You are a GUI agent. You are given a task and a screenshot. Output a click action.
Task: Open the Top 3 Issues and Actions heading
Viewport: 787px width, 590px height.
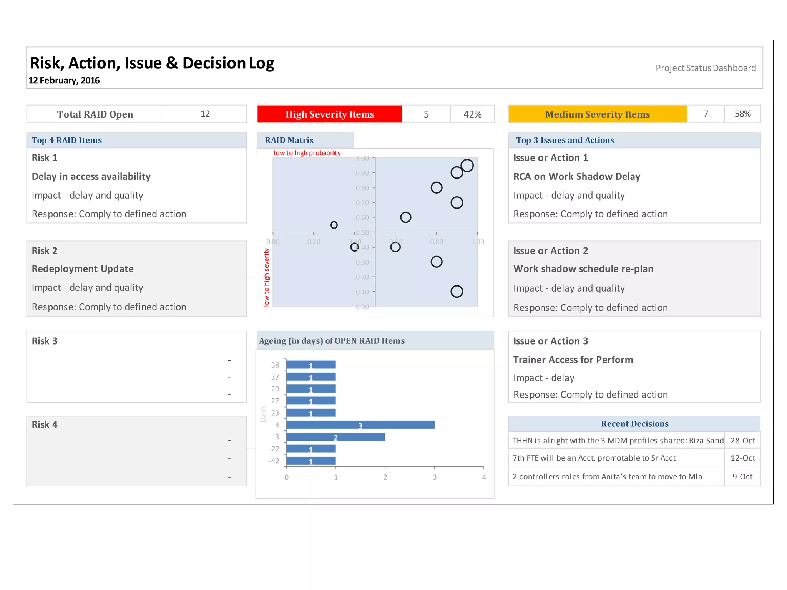tap(565, 140)
